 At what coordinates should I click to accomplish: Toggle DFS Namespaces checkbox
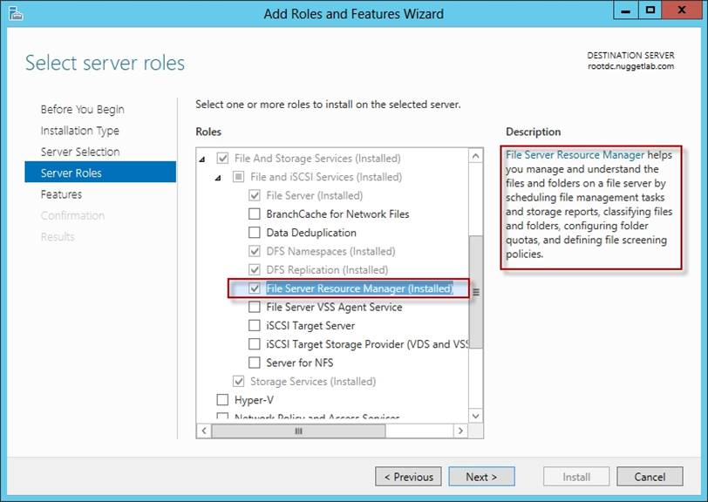[255, 251]
